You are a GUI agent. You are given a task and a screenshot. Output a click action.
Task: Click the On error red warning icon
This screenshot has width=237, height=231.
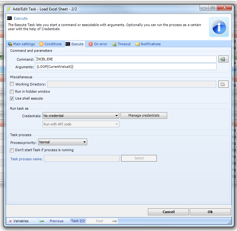click(x=91, y=44)
